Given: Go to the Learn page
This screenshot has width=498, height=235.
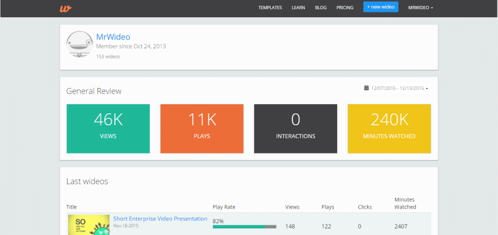Looking at the screenshot, I should pos(298,8).
